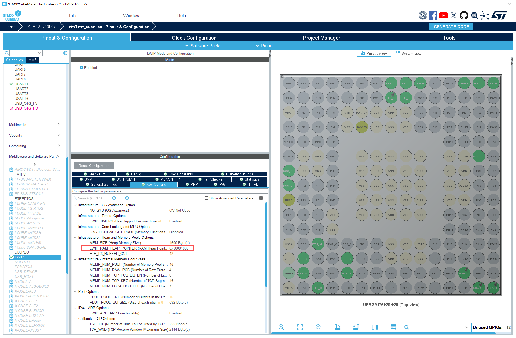Switch to Project Manager tab
The height and width of the screenshot is (338, 516).
point(322,38)
